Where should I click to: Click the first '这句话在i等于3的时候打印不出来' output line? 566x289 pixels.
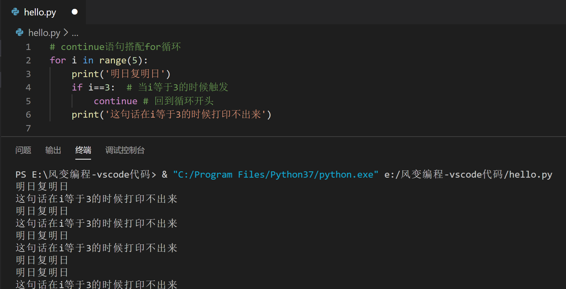tap(96, 199)
